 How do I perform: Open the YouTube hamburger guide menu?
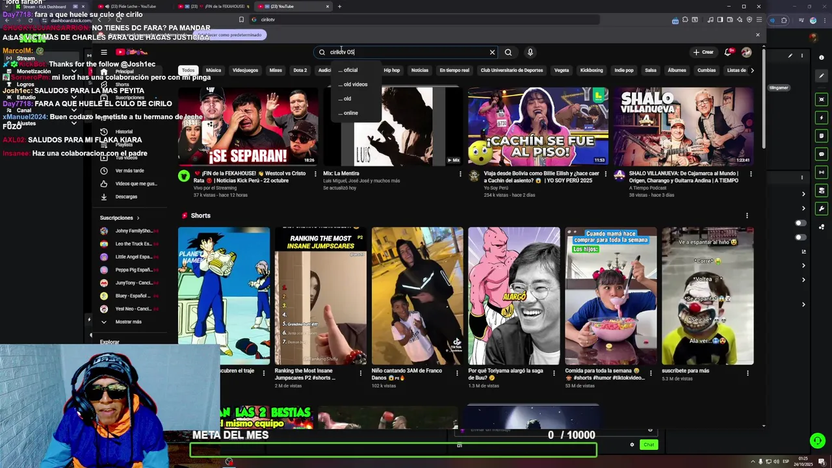coord(103,52)
